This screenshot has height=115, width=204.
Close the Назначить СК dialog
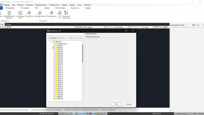[133, 31]
